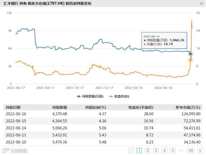Click market value 34,136.40
Image resolution: width=206 pixels, height=155 pixels.
tap(192, 142)
